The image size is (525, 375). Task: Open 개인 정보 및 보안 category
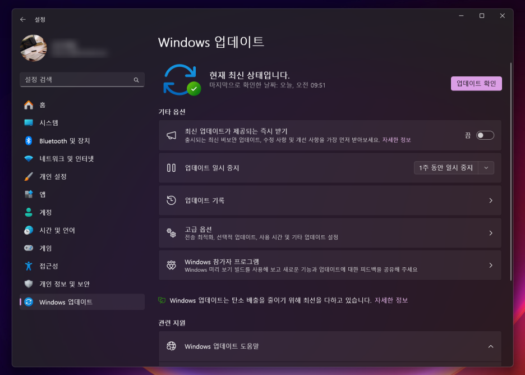click(82, 284)
